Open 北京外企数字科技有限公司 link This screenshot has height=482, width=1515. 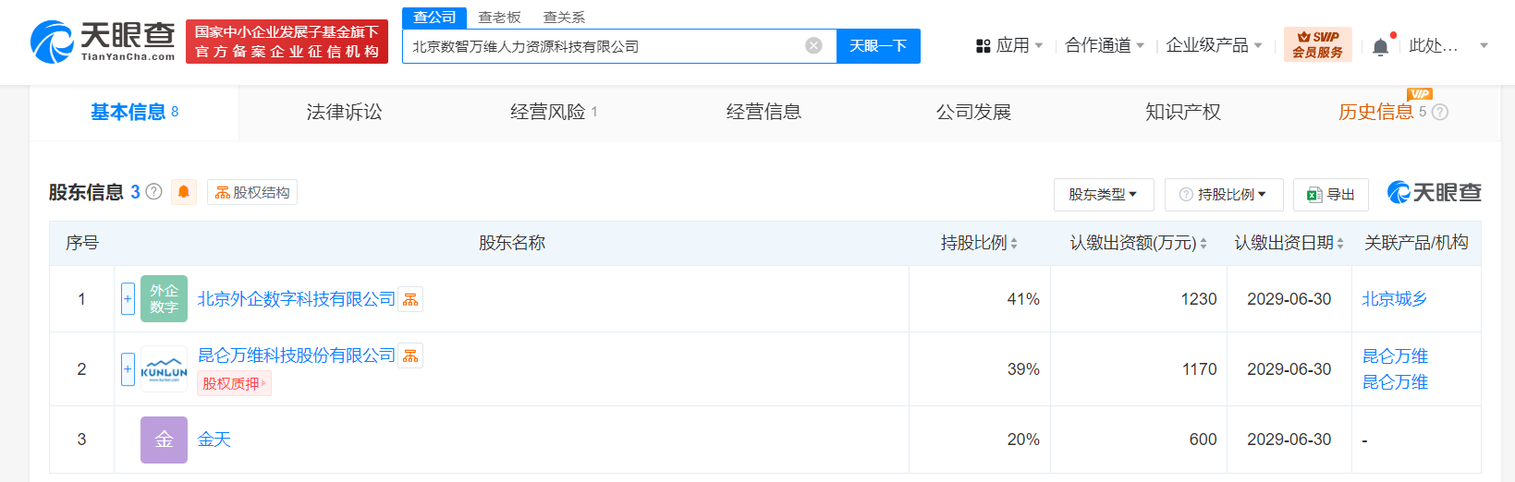pyautogui.click(x=297, y=299)
